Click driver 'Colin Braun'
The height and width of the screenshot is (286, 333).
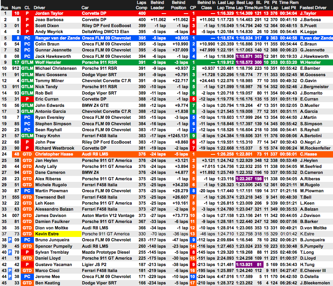[47, 44]
